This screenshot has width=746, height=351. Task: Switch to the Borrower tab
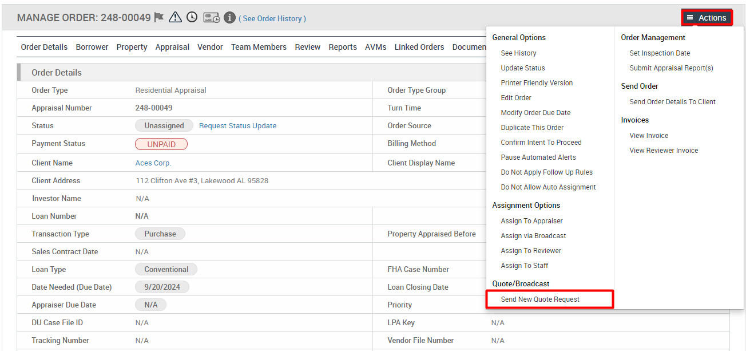[92, 47]
